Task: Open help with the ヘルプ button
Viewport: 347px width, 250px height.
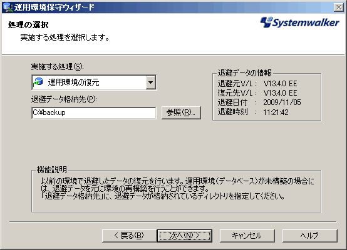Action: pos(309,236)
